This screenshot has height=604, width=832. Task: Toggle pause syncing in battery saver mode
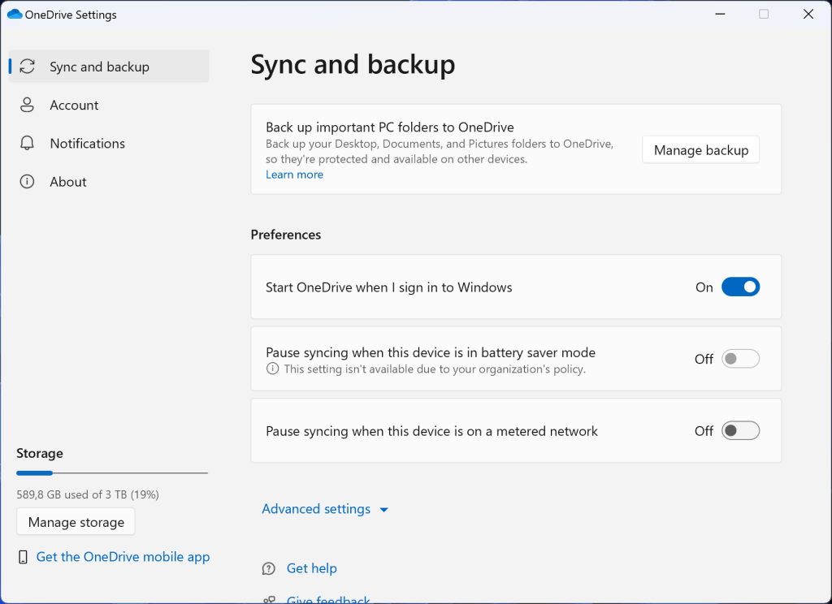tap(740, 358)
